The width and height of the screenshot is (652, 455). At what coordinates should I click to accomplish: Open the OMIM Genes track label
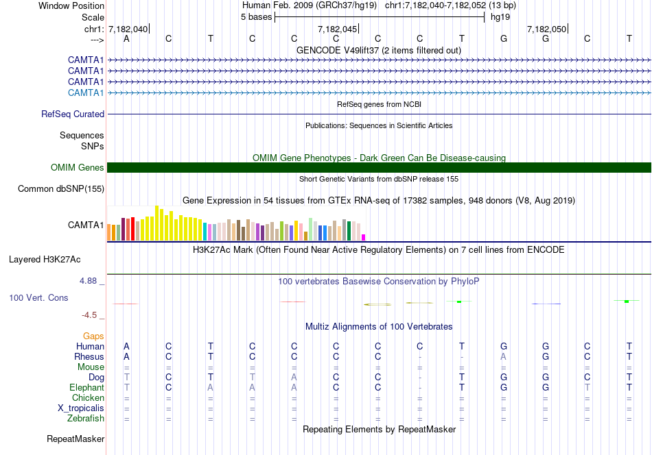pos(78,167)
